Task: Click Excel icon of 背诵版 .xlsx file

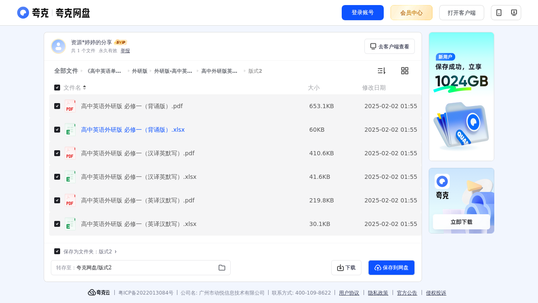Action: pos(70,130)
